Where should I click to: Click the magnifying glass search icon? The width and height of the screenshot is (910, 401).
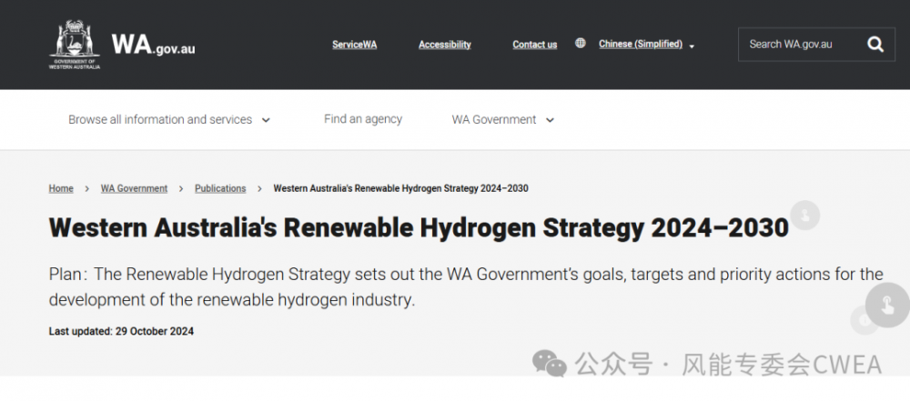click(875, 44)
